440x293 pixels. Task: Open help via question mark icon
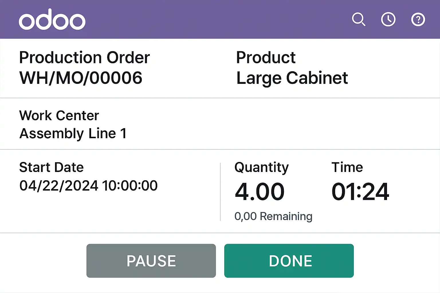click(418, 19)
